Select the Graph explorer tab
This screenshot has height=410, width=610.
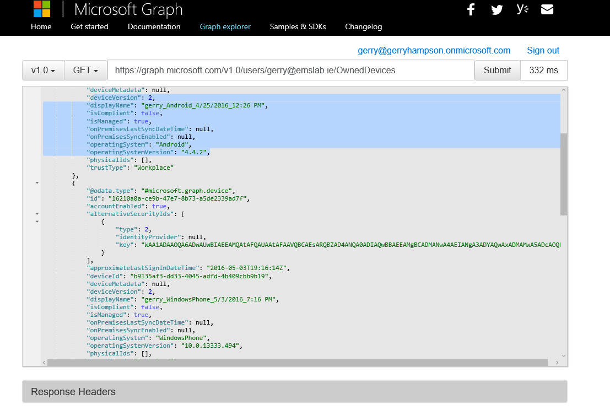pos(225,26)
